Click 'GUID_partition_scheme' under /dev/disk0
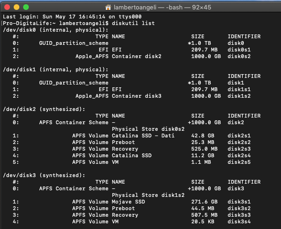Image resolution: width=281 pixels, height=229 pixels. tap(74, 43)
